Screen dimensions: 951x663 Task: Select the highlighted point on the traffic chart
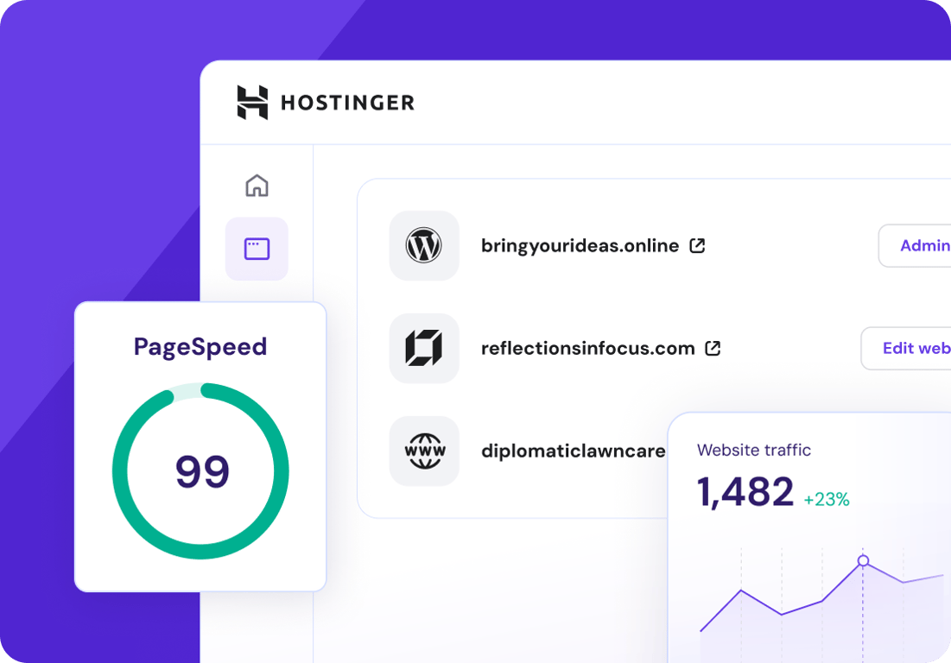point(863,561)
